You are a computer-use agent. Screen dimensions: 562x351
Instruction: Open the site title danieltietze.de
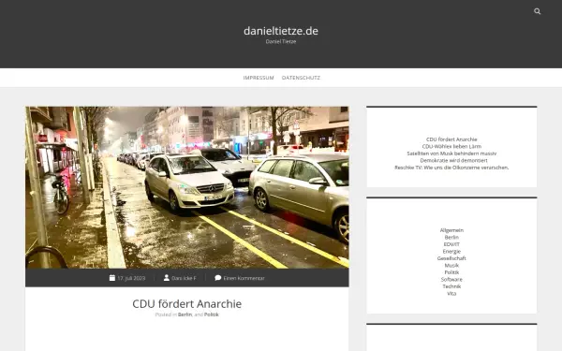[x=281, y=31]
